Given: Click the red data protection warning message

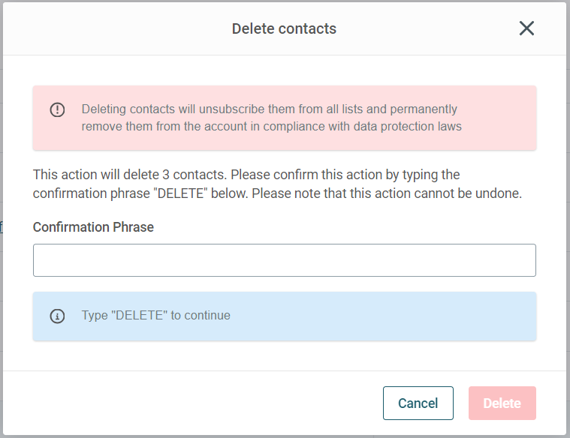Looking at the screenshot, I should pos(272,118).
